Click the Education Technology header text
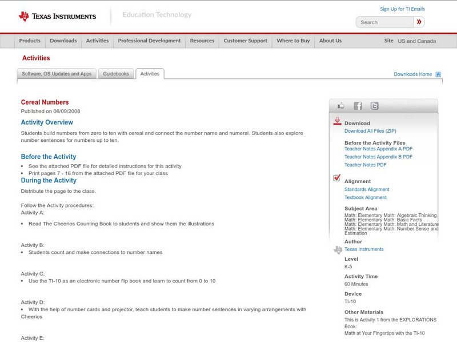 coord(157,15)
